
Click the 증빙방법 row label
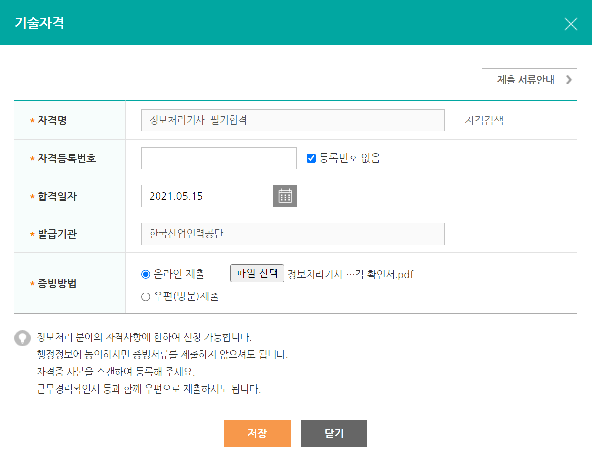(x=57, y=283)
